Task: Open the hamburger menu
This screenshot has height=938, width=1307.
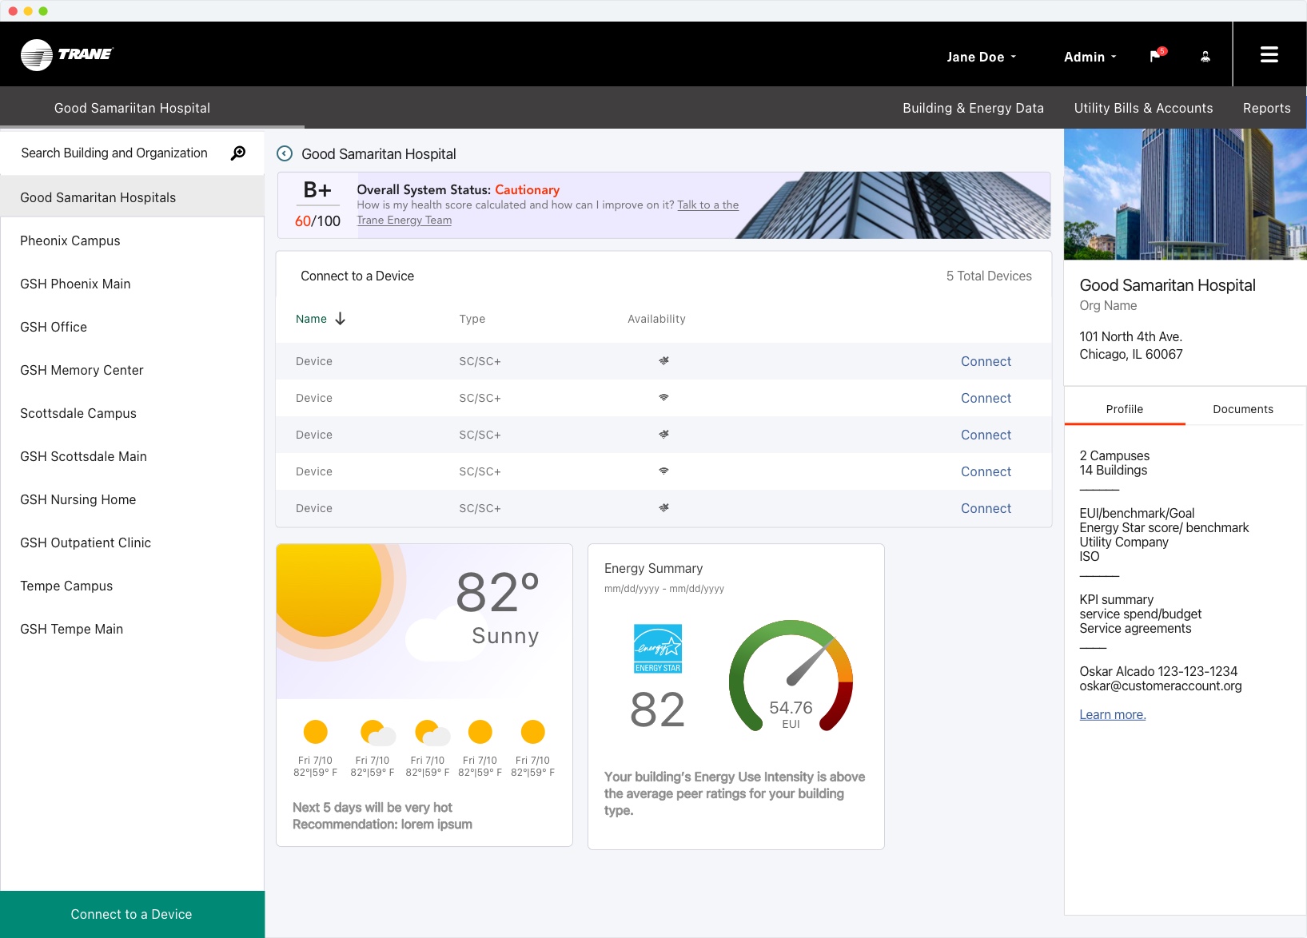Action: pos(1269,54)
